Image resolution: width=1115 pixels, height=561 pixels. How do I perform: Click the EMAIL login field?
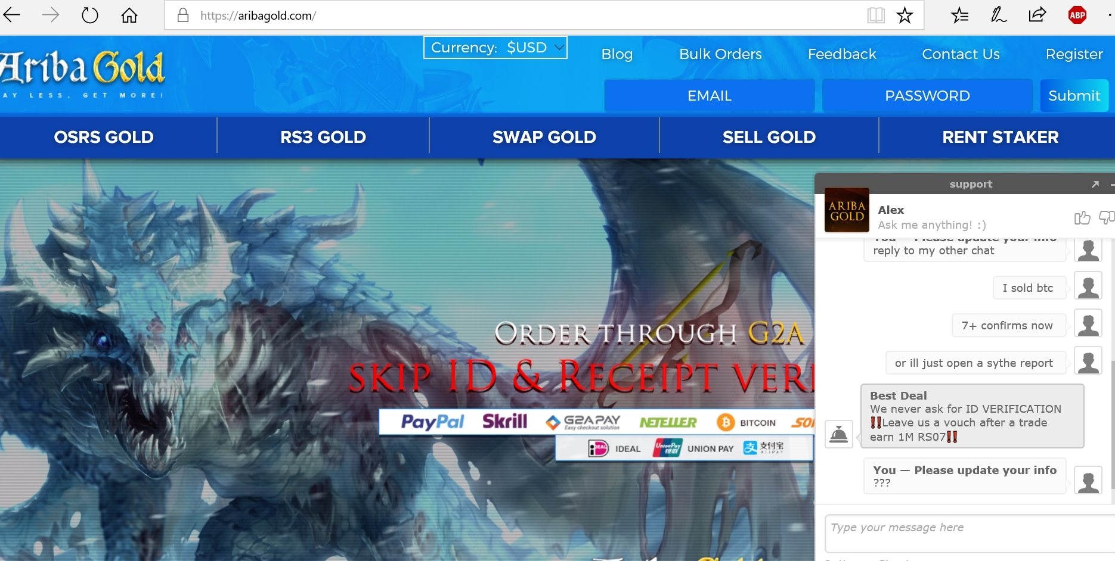click(710, 95)
